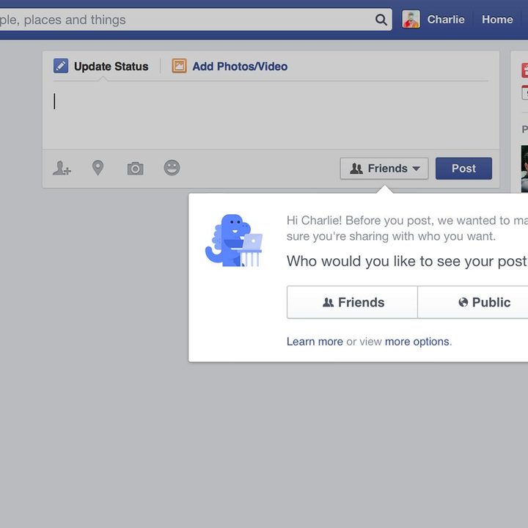Tag people with the person-plus icon
This screenshot has width=528, height=528.
click(62, 168)
